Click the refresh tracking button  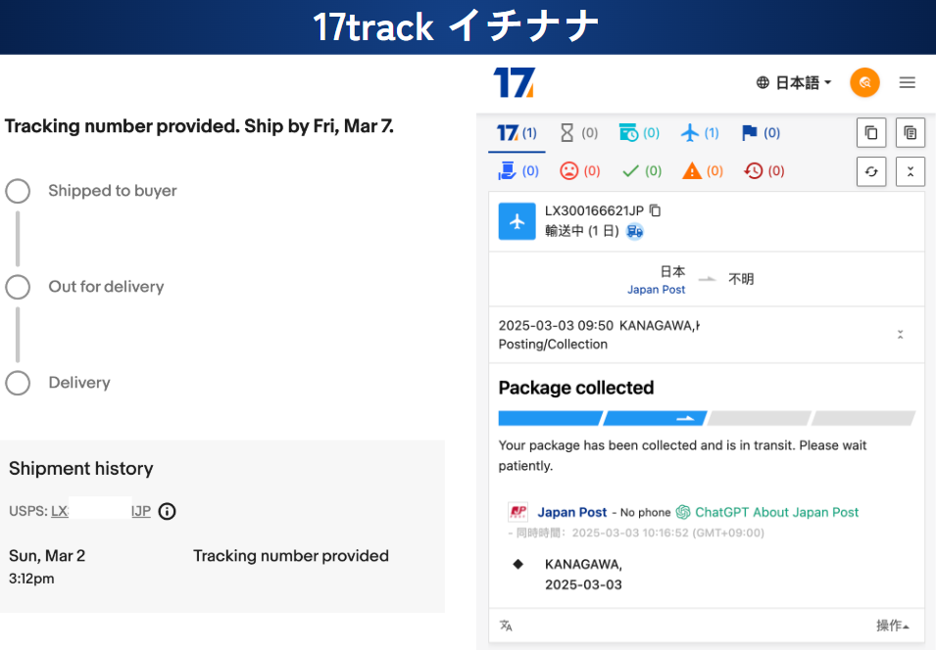[870, 171]
